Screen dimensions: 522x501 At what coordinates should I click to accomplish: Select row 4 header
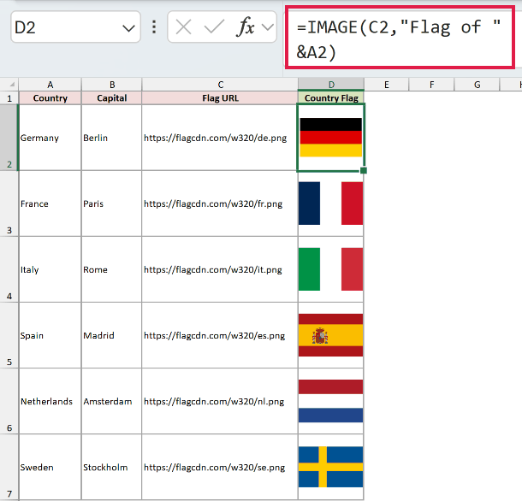click(9, 269)
